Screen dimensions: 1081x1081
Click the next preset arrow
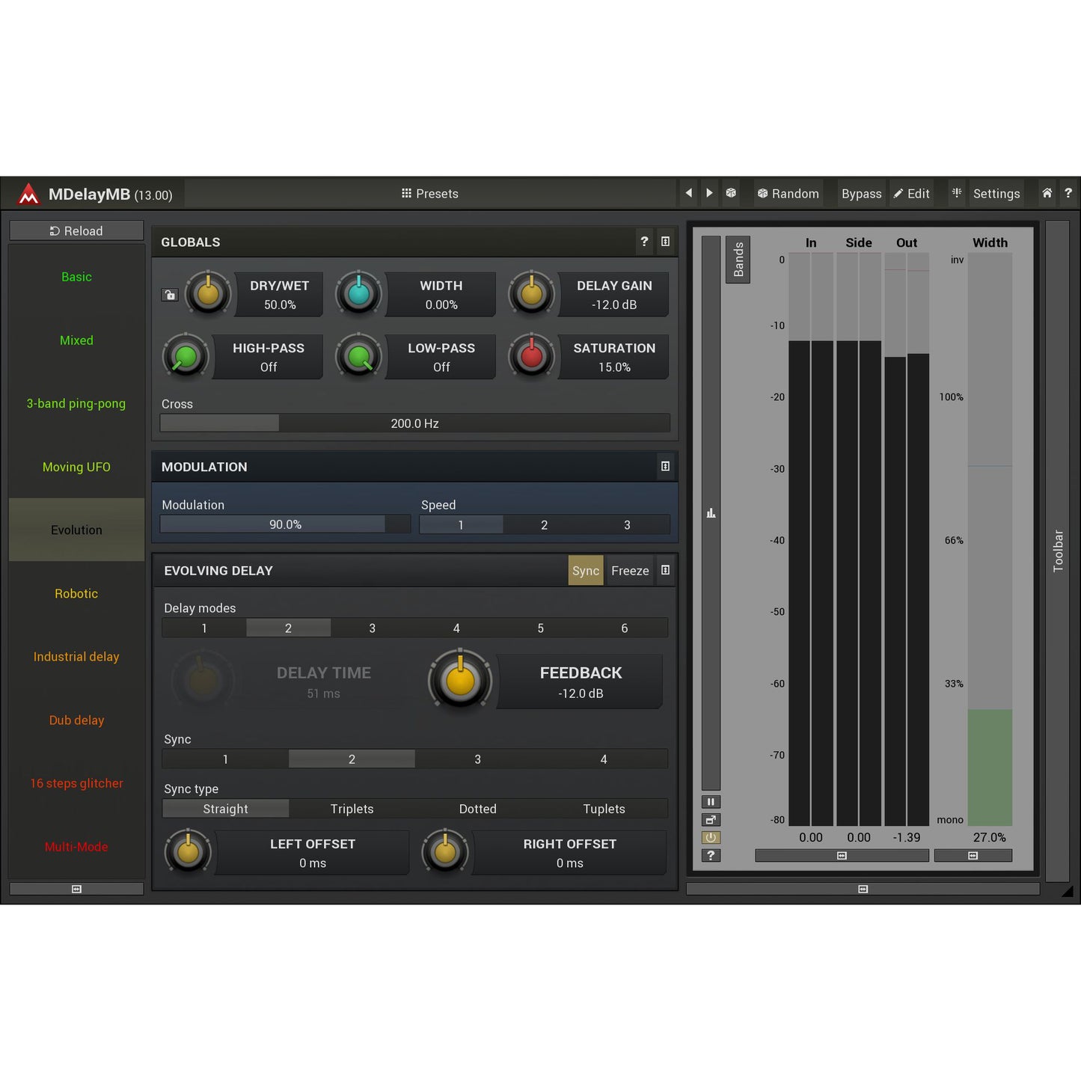709,193
